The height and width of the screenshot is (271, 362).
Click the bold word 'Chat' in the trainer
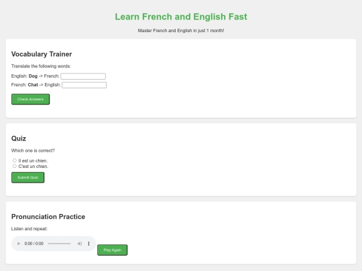(x=33, y=85)
